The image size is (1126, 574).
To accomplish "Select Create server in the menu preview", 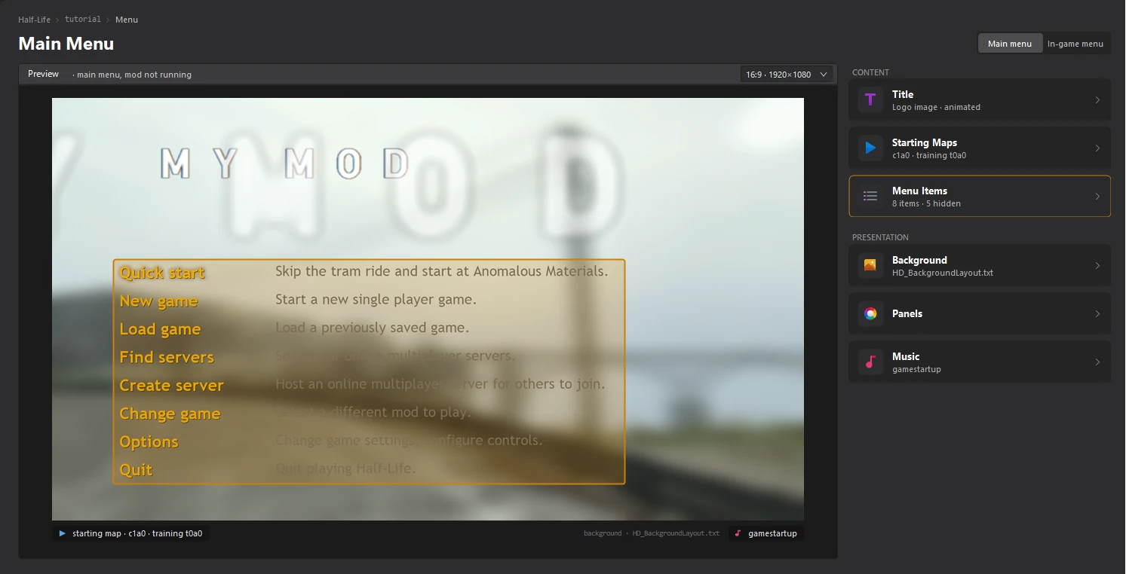I will [x=171, y=385].
